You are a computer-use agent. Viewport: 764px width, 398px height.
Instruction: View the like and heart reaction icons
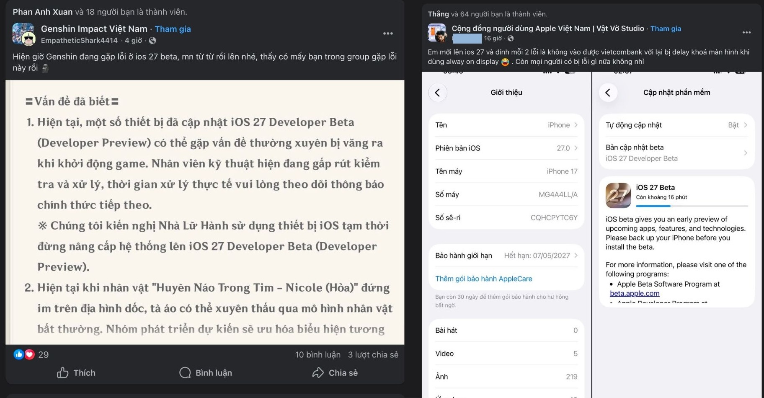[x=24, y=354]
